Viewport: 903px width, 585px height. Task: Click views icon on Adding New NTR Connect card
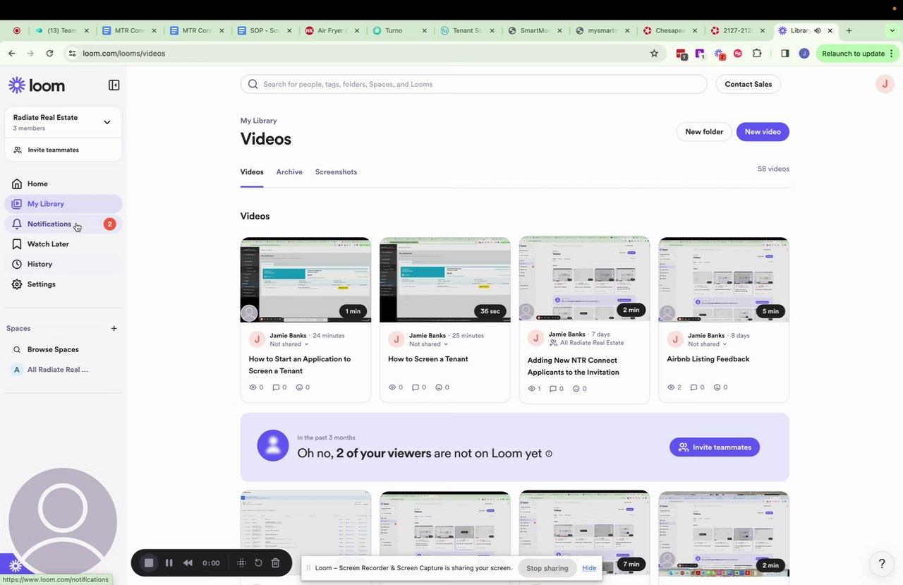click(532, 389)
